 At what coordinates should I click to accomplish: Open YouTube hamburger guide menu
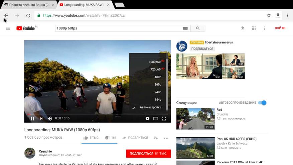pyautogui.click(x=8, y=28)
